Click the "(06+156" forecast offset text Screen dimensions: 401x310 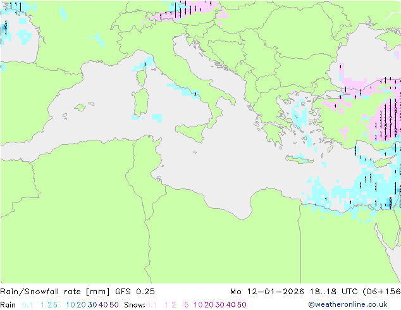[381, 292]
